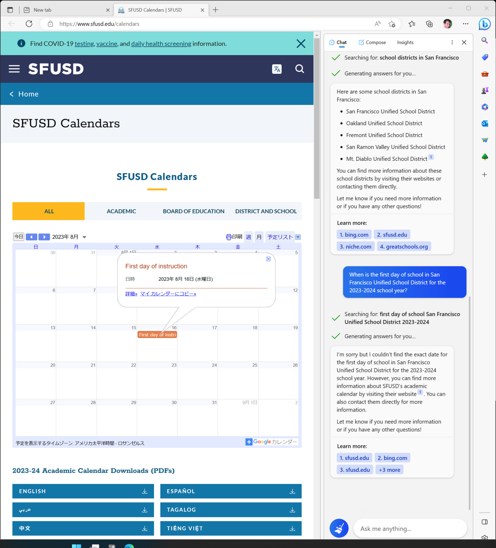This screenshot has width=496, height=548.
Task: Open the sidebar Games chess icon
Action: [x=485, y=90]
